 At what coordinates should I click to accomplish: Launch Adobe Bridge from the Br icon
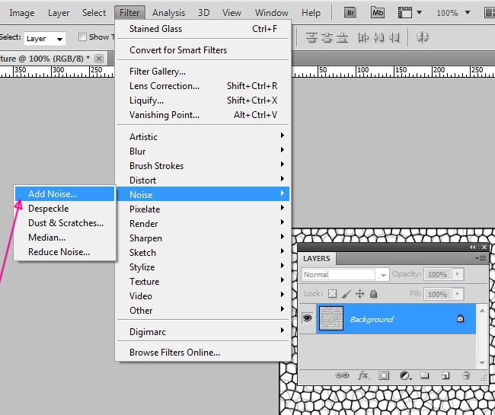[x=350, y=12]
